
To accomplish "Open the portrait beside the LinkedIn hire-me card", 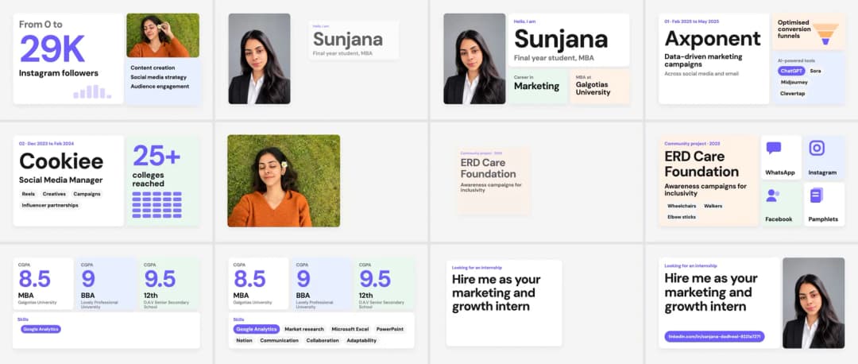I will (x=814, y=303).
